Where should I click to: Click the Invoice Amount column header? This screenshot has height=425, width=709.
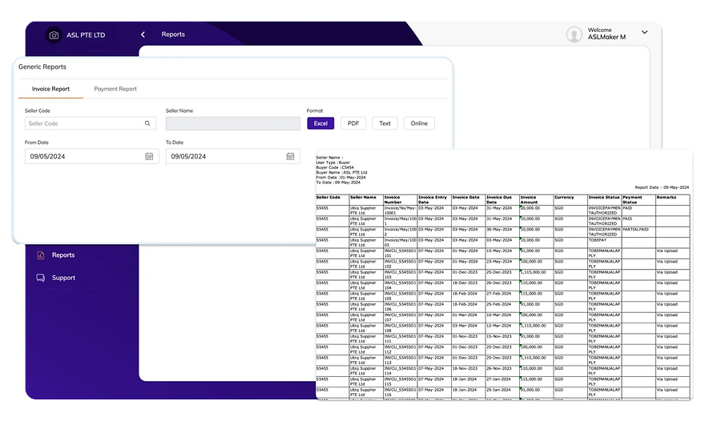pos(537,200)
